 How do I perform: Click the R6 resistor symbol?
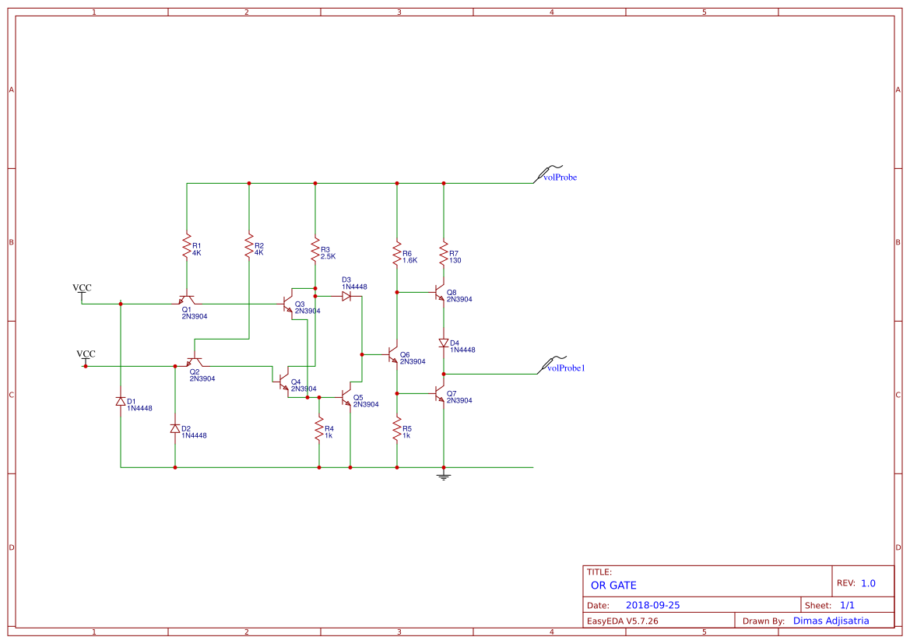click(397, 253)
